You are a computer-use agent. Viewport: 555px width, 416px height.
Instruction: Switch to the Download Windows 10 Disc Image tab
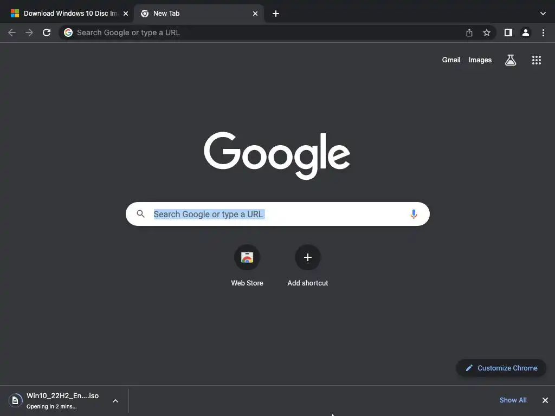click(x=66, y=14)
